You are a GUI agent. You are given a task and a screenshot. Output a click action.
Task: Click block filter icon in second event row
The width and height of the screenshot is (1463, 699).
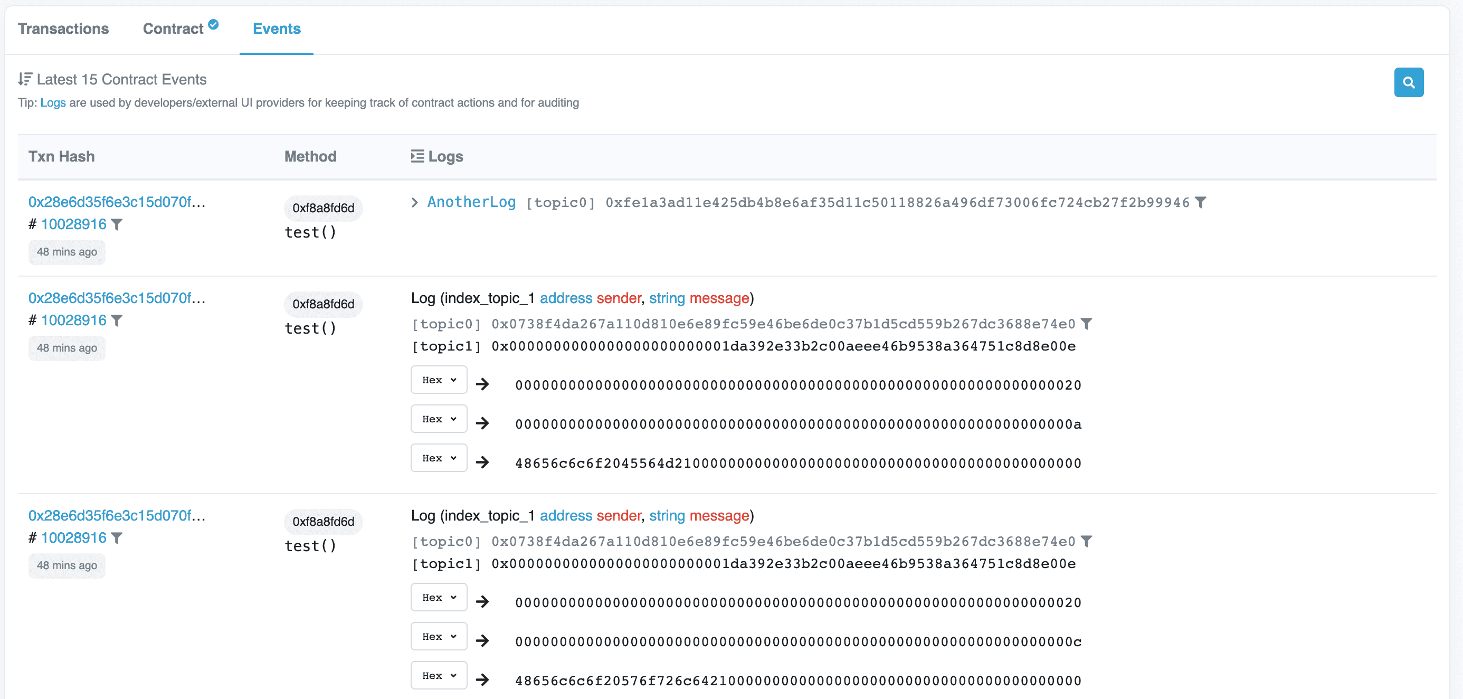pyautogui.click(x=117, y=320)
